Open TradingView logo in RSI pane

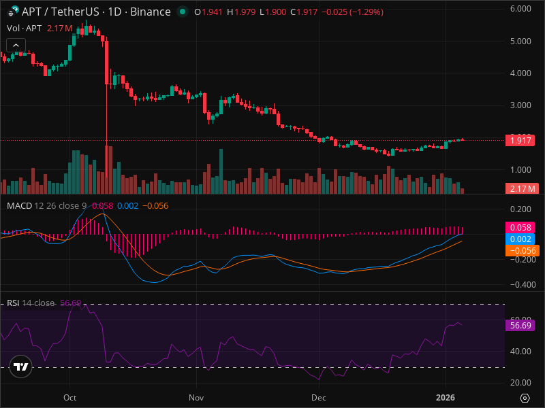coord(21,367)
